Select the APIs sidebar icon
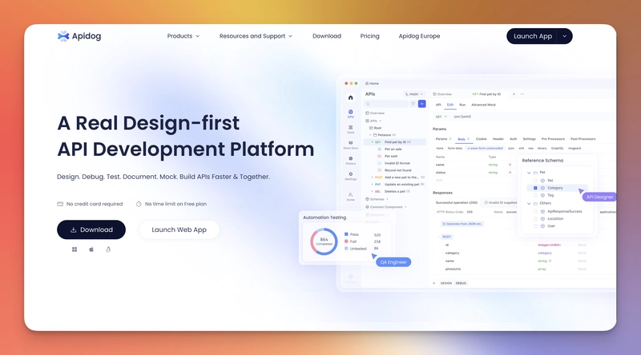The width and height of the screenshot is (641, 355). click(x=350, y=114)
